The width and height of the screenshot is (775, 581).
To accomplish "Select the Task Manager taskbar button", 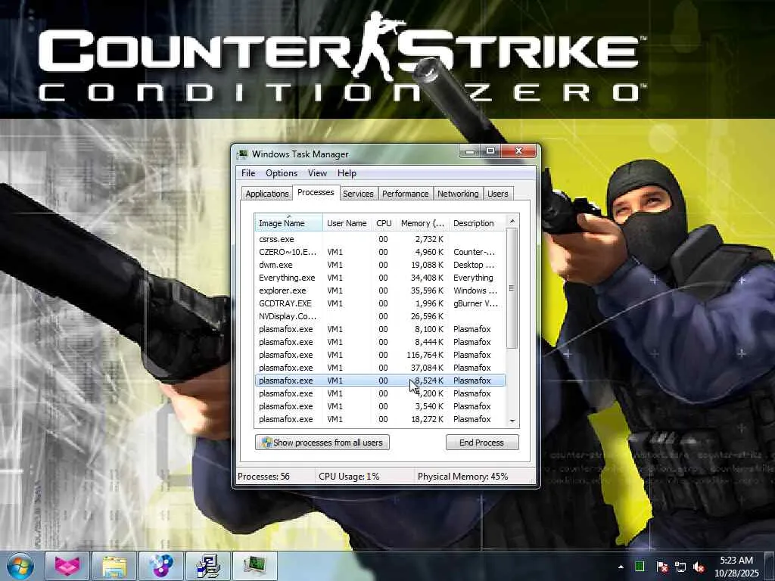I will pyautogui.click(x=255, y=566).
